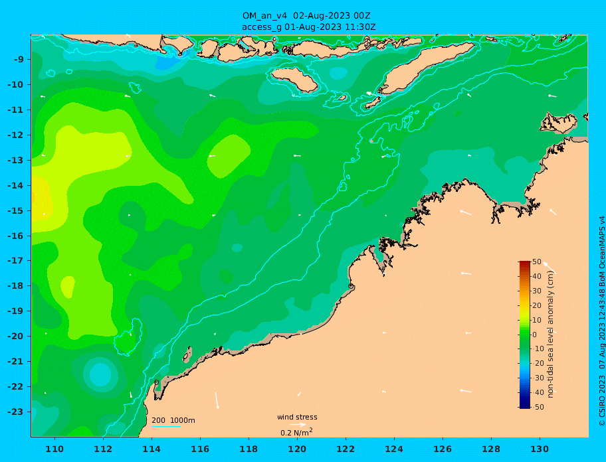Click the longitude axis label 120
This screenshot has width=606, height=462.
point(297,449)
